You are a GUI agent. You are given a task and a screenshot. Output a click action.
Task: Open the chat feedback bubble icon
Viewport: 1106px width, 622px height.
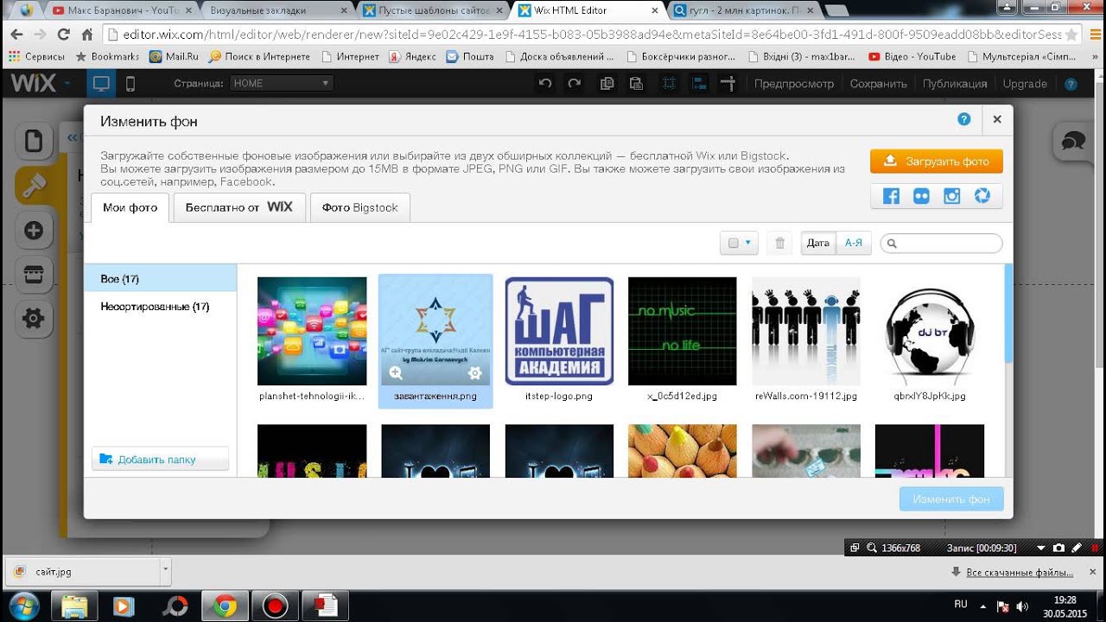coord(1072,142)
